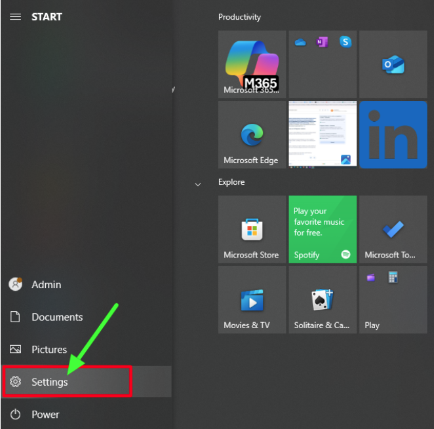Viewport: 434px width, 429px height.
Task: Open Microsoft To Do tile
Action: [x=393, y=229]
